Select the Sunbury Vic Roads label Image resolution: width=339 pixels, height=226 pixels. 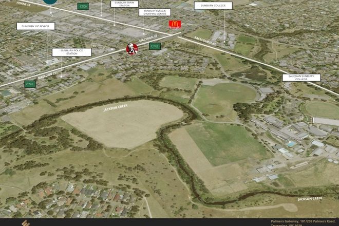[35, 26]
